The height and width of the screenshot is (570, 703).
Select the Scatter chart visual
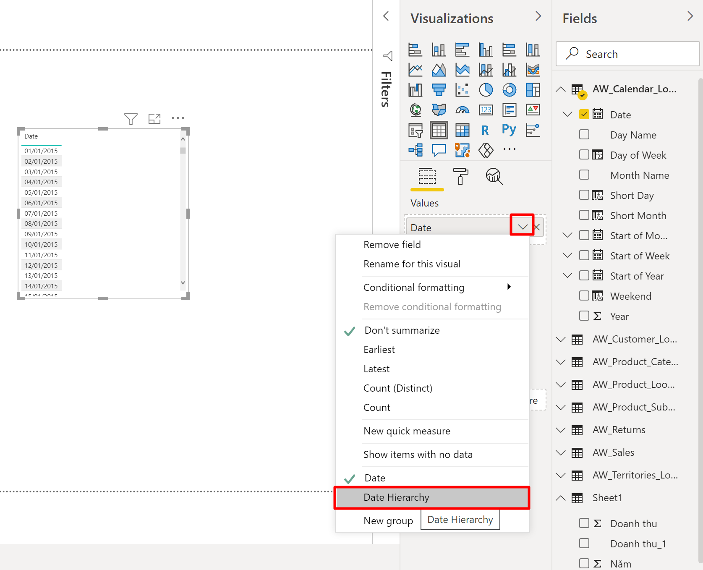click(462, 90)
